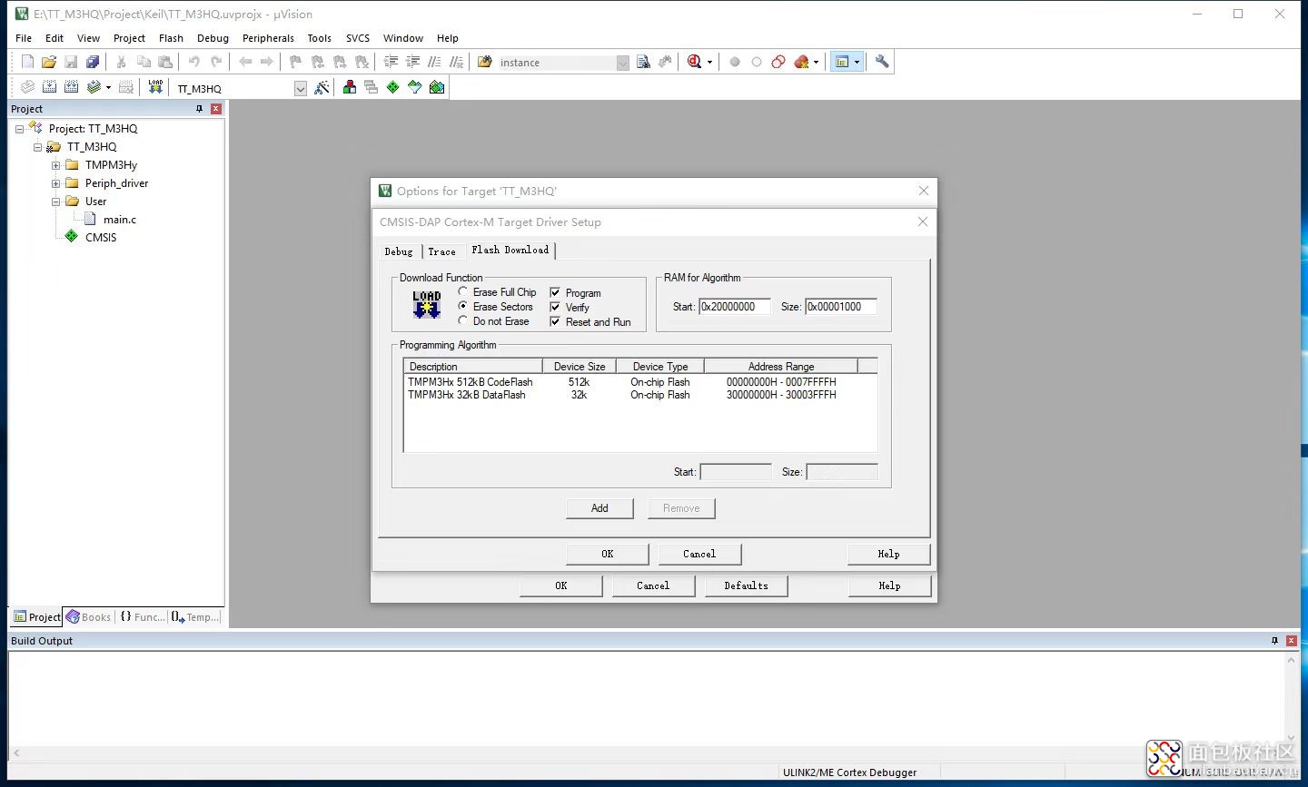1308x787 pixels.
Task: Select the TMPM3Hx 32kB DataFlash row
Action: 640,395
